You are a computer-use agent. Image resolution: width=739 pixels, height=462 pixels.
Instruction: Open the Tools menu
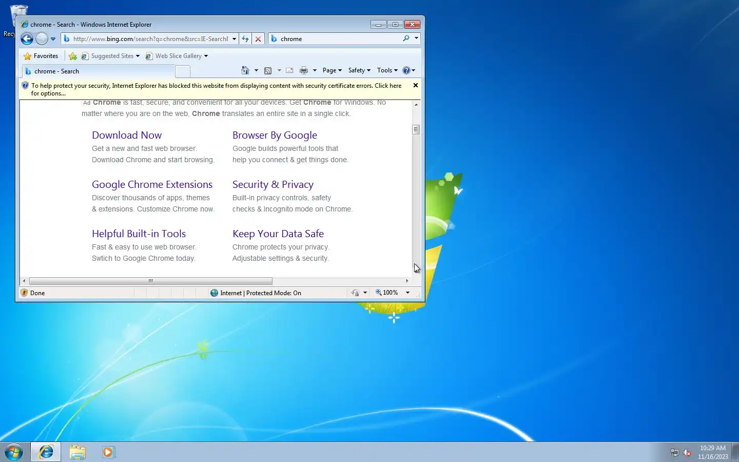tap(387, 70)
